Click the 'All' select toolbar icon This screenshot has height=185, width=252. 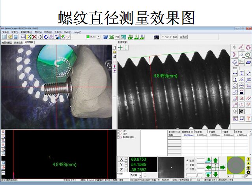(x=23, y=37)
